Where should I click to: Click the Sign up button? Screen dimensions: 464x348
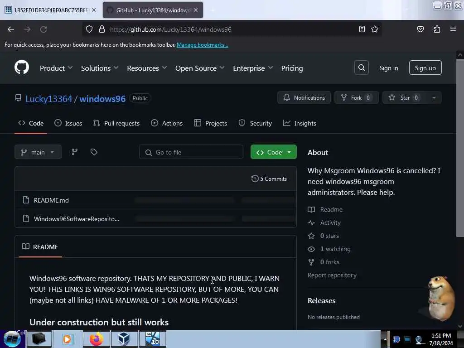pyautogui.click(x=425, y=68)
